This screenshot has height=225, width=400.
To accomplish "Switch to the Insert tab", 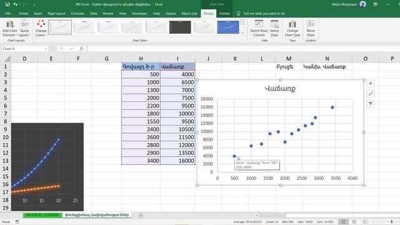I will tap(37, 14).
